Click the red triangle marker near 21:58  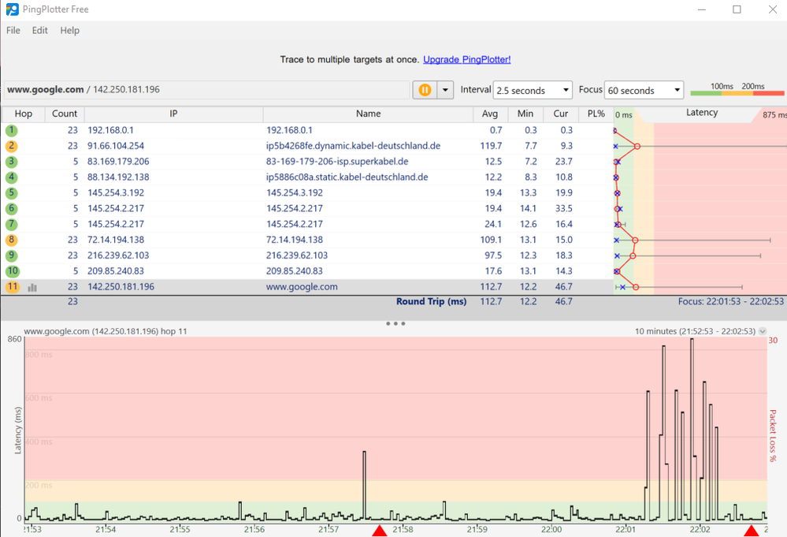click(x=380, y=531)
